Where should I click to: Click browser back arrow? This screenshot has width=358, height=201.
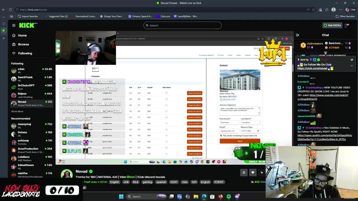(x=4, y=10)
